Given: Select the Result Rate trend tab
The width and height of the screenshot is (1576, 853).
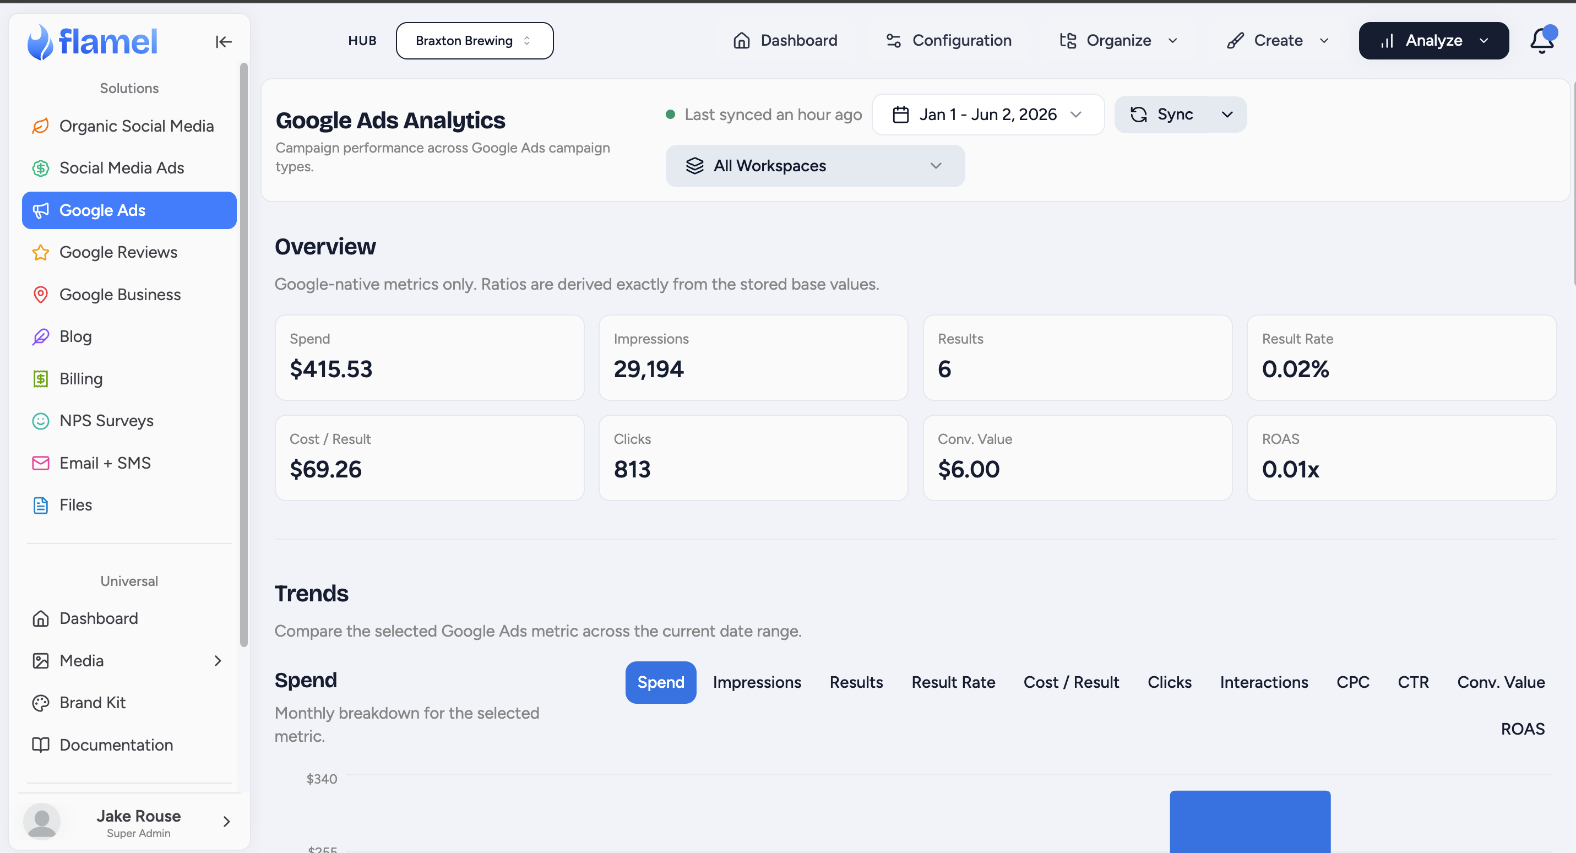Looking at the screenshot, I should point(953,682).
